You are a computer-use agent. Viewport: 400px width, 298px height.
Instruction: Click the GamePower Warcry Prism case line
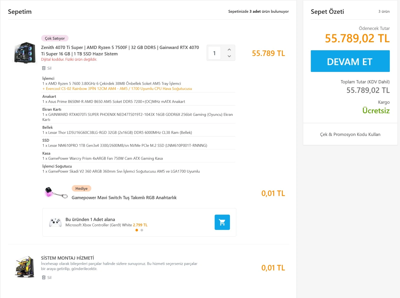click(102, 159)
